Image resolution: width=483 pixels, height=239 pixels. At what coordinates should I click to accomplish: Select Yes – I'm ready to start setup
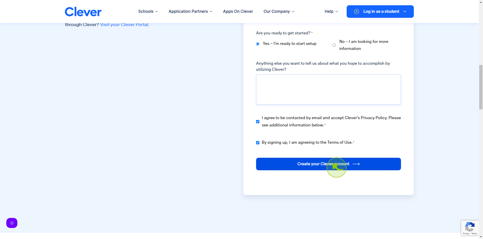258,44
